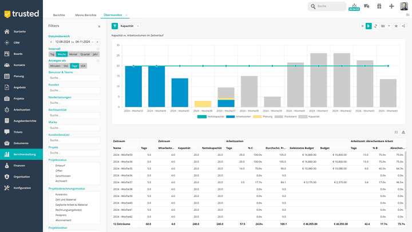
Task: Enable the Geschlossen checkbox
Action: pos(51,176)
